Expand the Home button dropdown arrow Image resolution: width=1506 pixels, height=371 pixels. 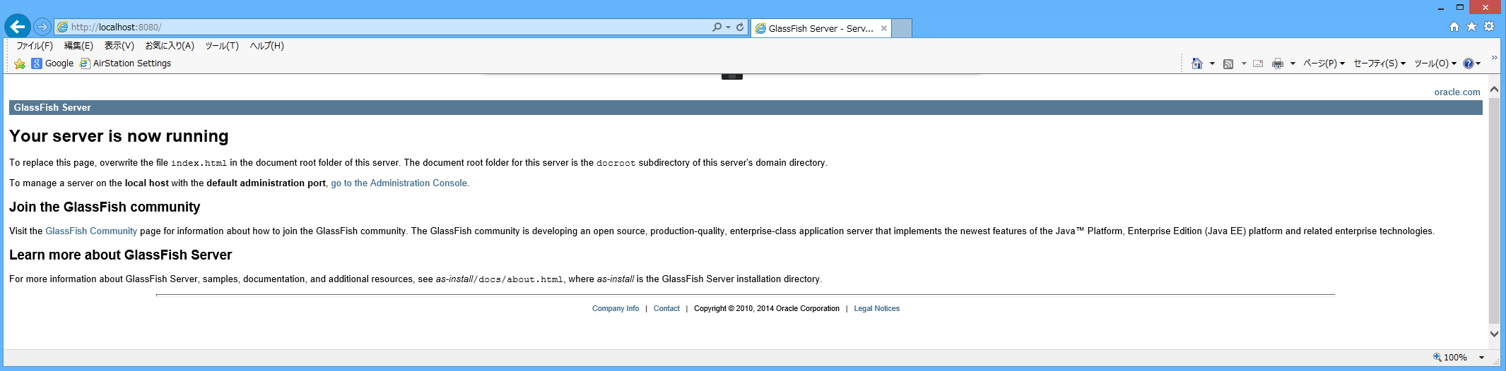tap(1212, 63)
